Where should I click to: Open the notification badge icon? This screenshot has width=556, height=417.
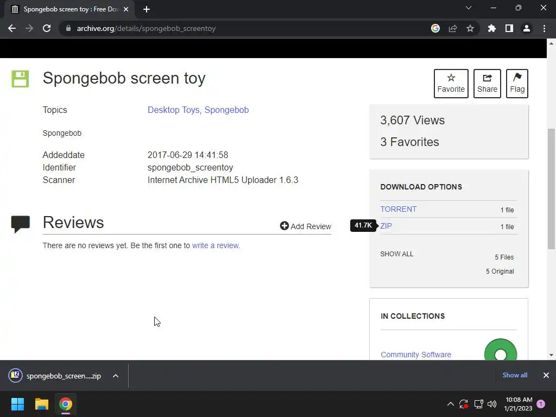541,404
